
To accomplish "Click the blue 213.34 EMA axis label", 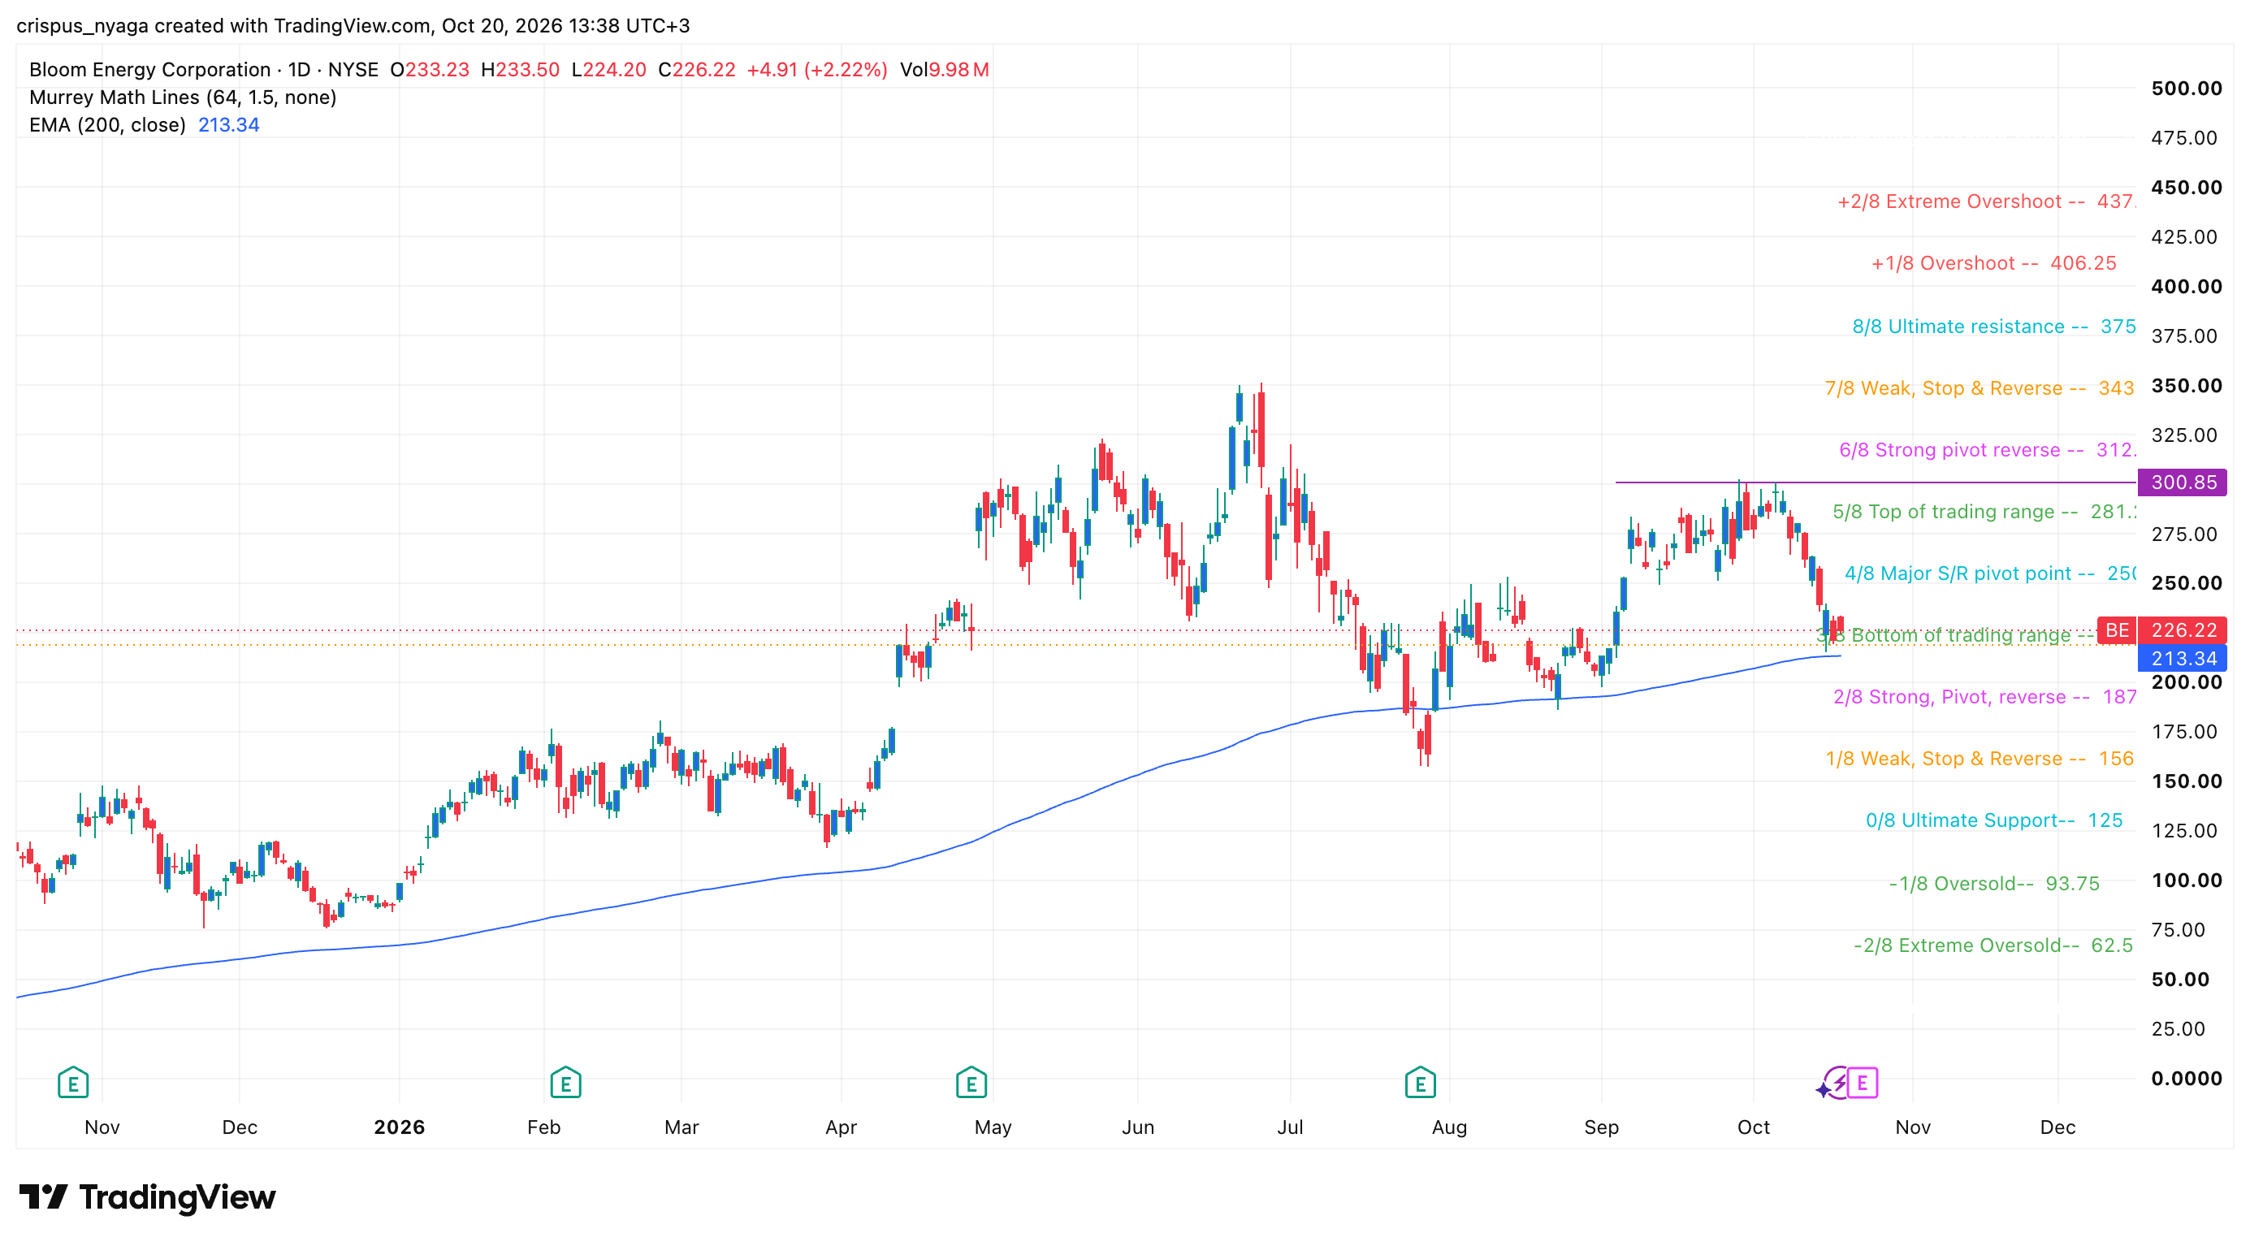I will point(2183,659).
